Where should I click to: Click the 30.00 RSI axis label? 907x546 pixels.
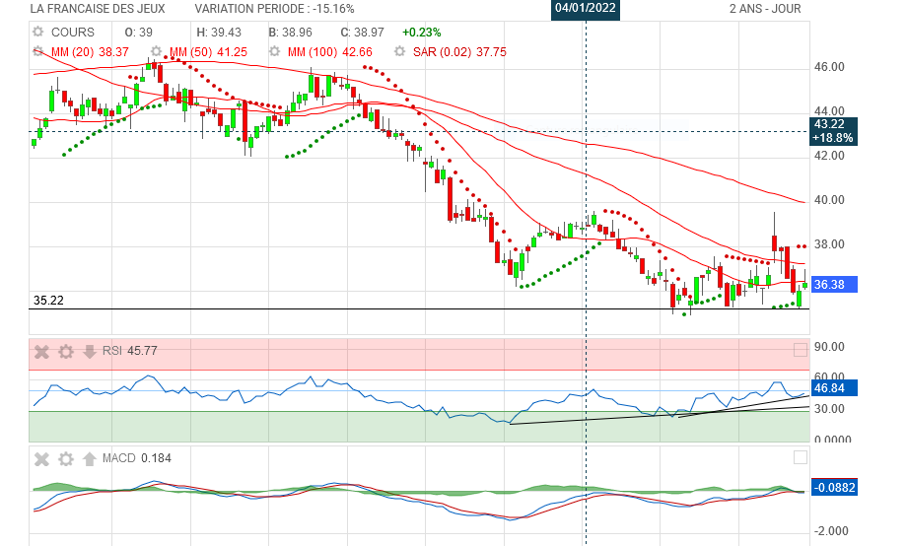pos(829,409)
